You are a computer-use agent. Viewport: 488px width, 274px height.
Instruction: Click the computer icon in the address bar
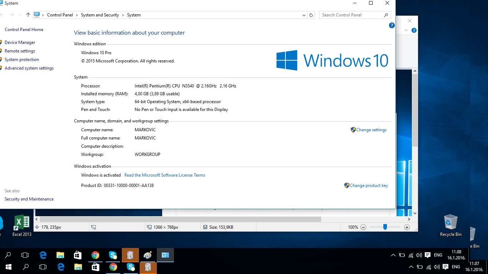pyautogui.click(x=37, y=15)
